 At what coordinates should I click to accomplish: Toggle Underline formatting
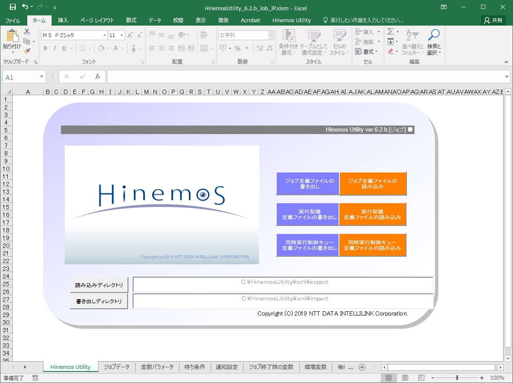tap(64, 48)
